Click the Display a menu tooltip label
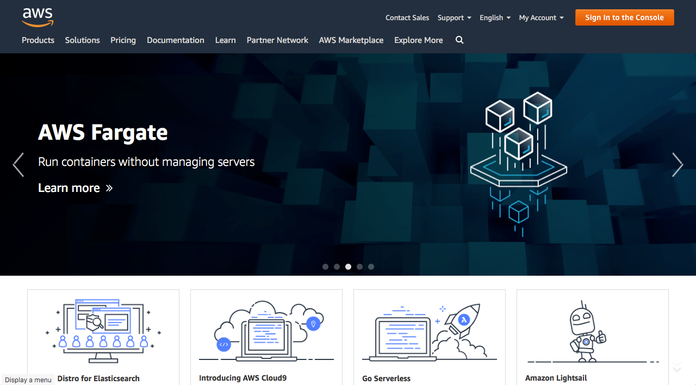 pos(28,380)
